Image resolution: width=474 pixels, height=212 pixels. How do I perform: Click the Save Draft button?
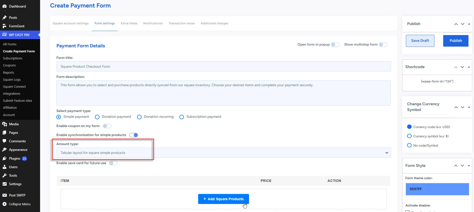coord(420,41)
